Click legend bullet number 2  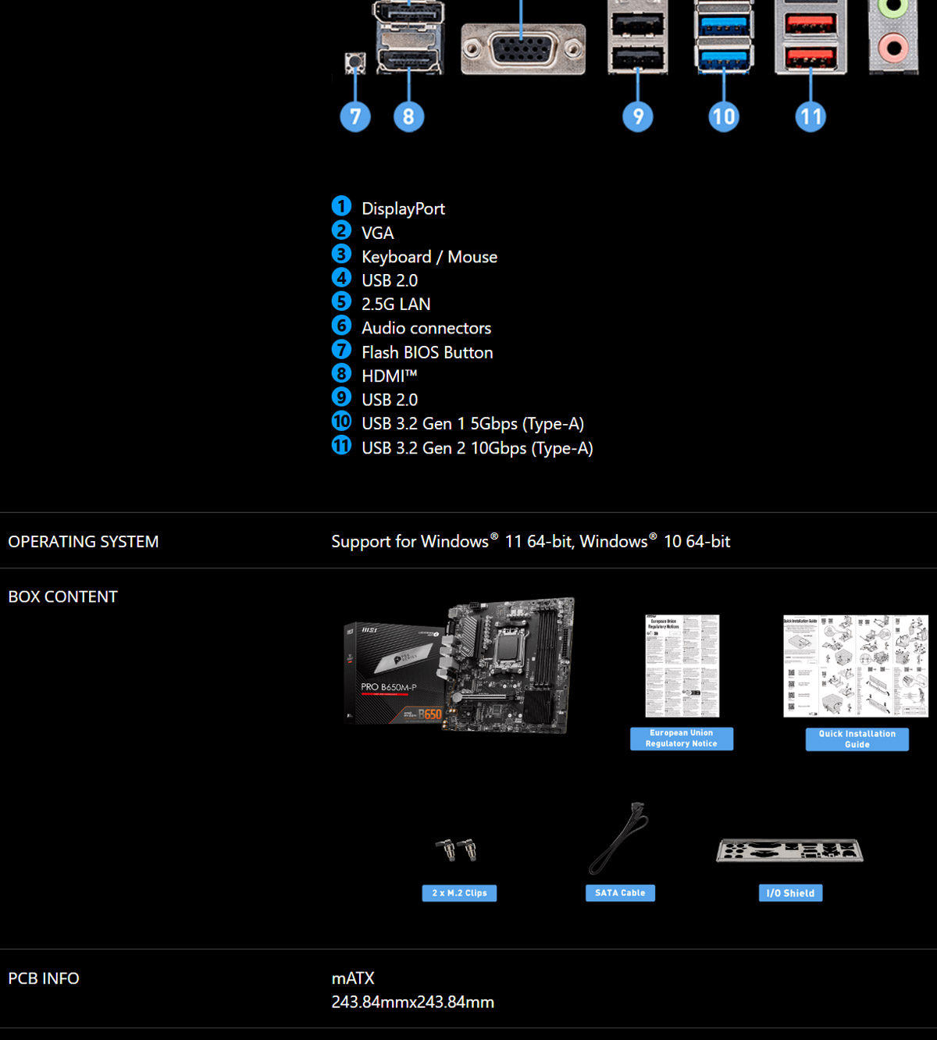click(x=341, y=230)
